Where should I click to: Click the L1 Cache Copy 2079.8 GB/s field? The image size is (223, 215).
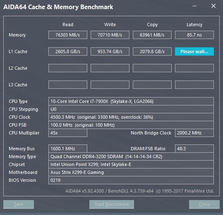coord(152,51)
